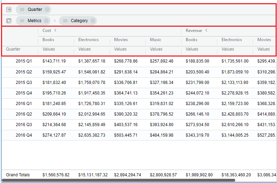The width and height of the screenshot is (277, 183).
Task: Click the arrow separator between Metrics and Category
Action: (x=54, y=21)
